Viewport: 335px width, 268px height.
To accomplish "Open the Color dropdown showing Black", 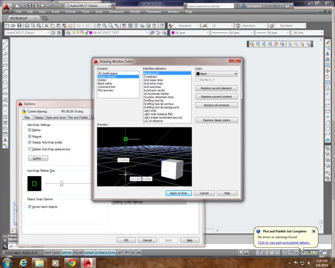I will coord(216,74).
